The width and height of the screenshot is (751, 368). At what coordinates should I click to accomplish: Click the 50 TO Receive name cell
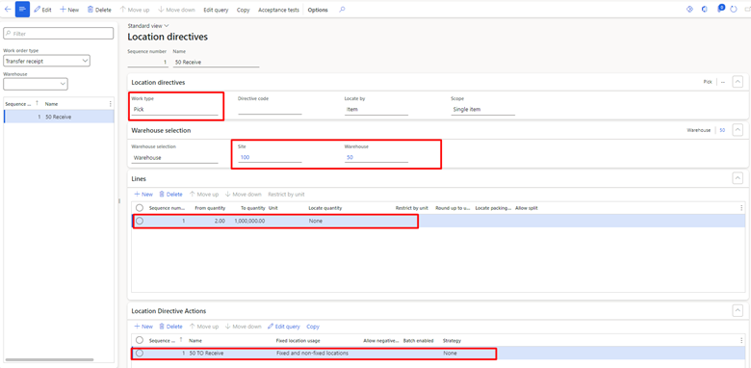[206, 354]
